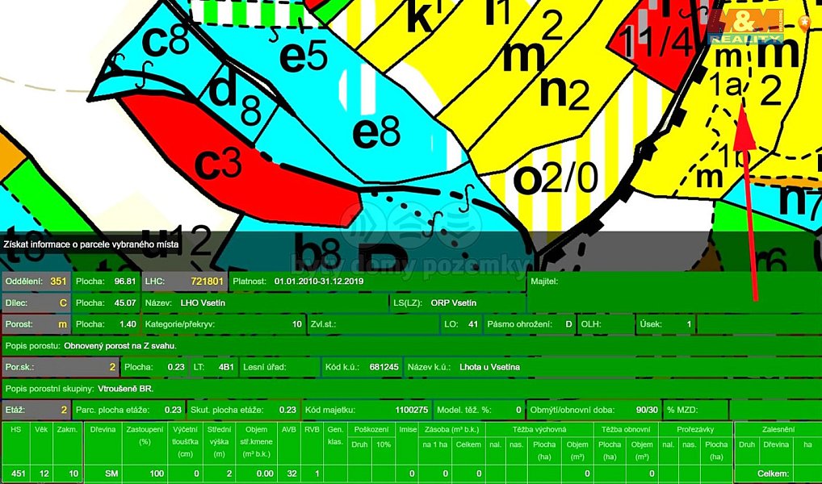This screenshot has height=484, width=822.
Task: Click the Pásmo ohrožení value D
Action: pyautogui.click(x=568, y=324)
